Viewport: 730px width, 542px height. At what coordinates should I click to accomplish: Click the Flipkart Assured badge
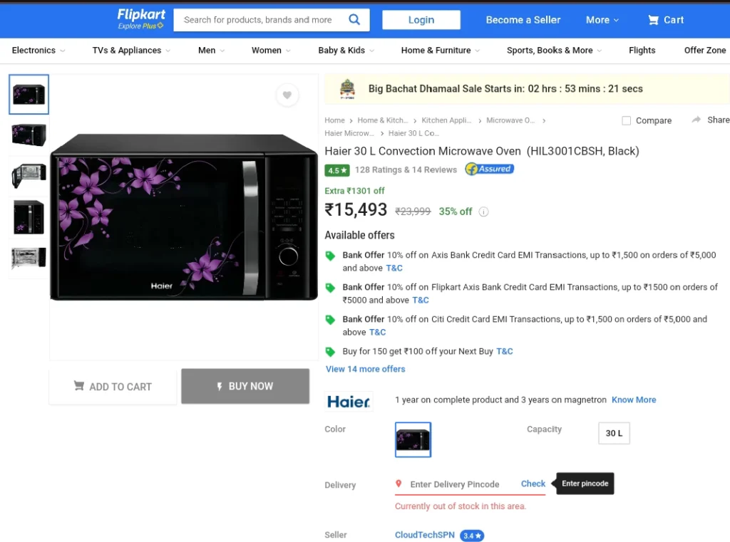point(489,169)
